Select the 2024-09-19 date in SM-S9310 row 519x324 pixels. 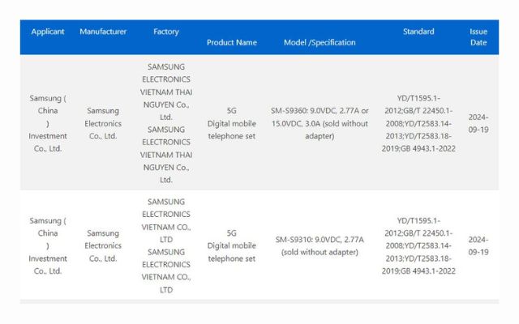[x=478, y=245]
